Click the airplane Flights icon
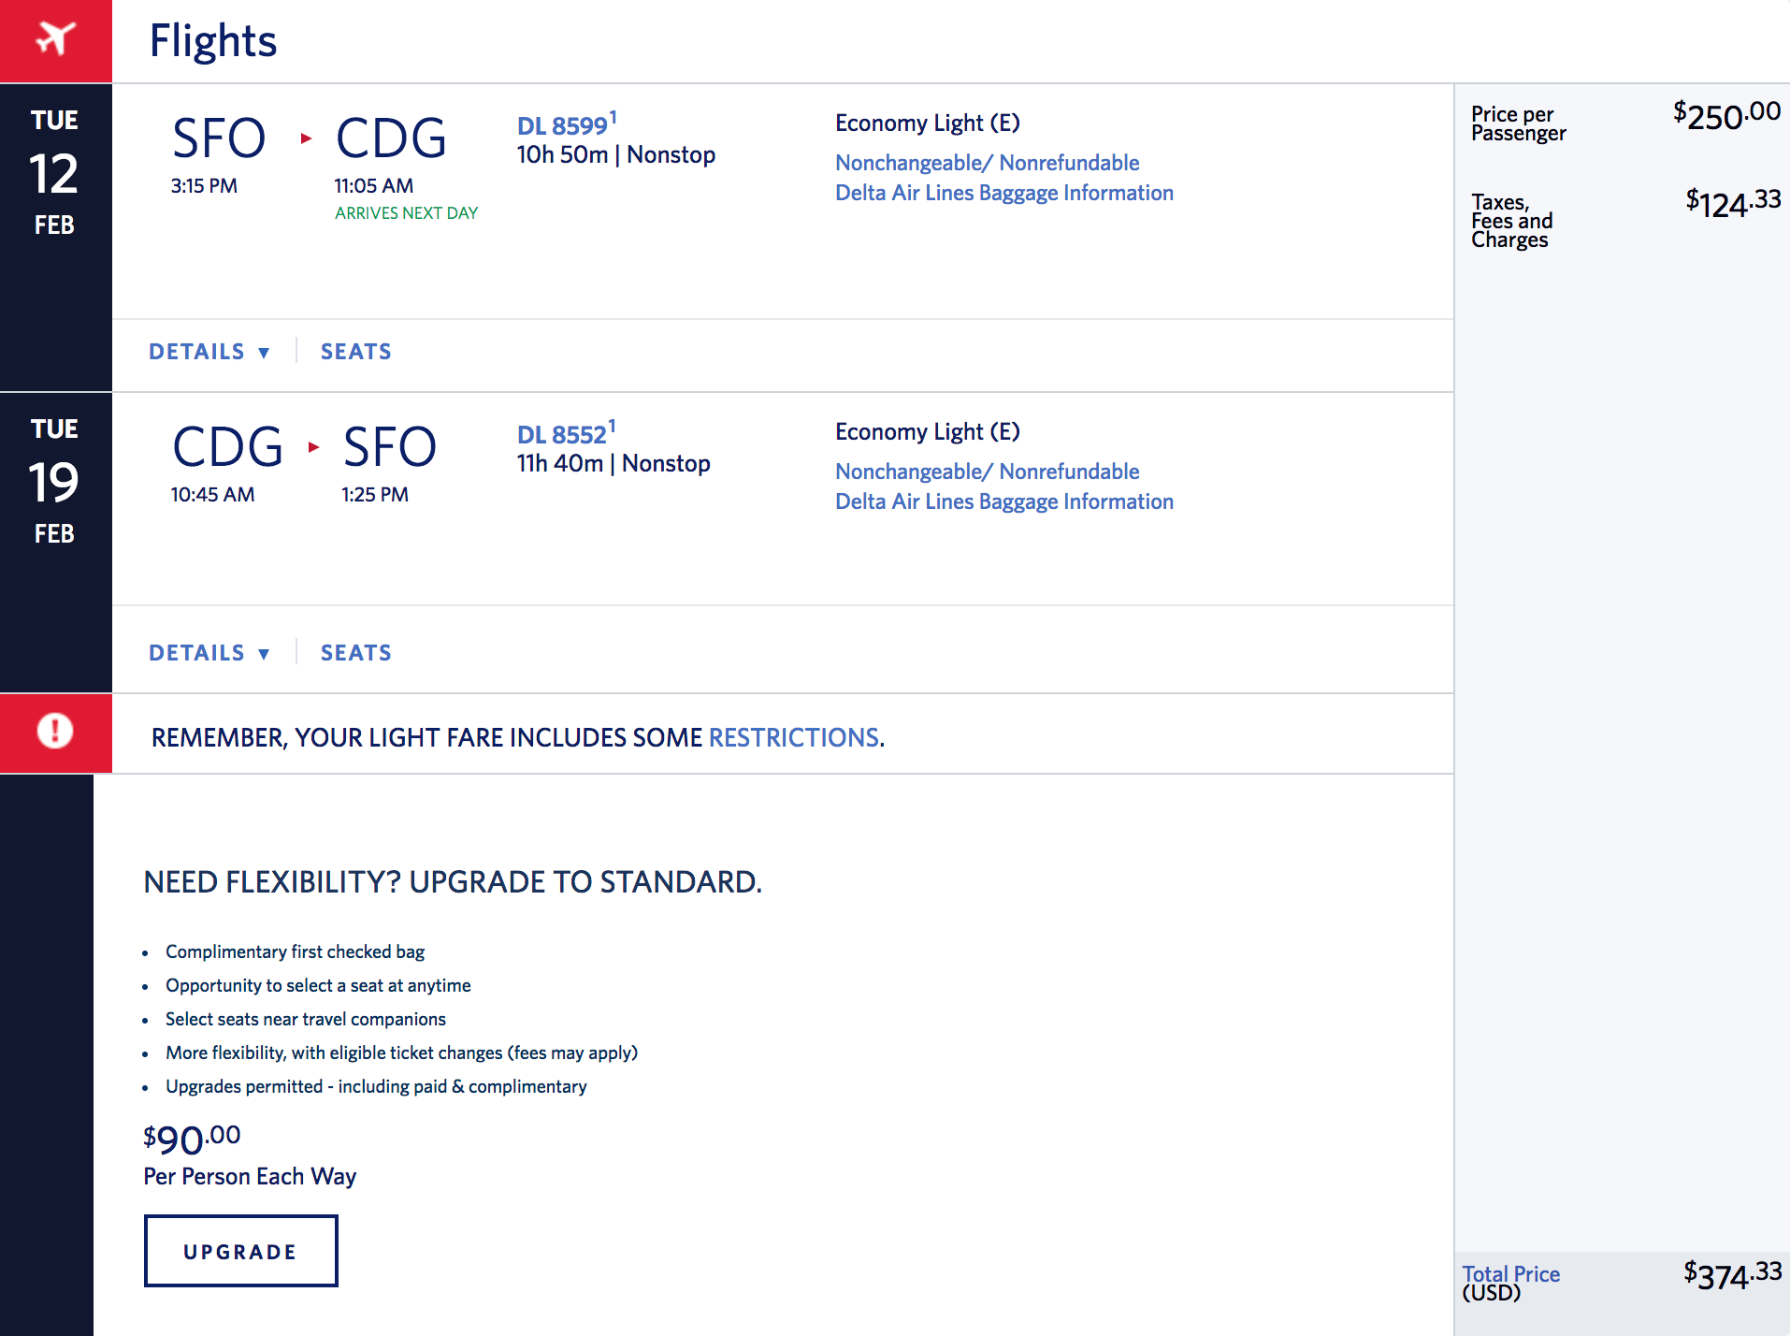 (x=55, y=40)
